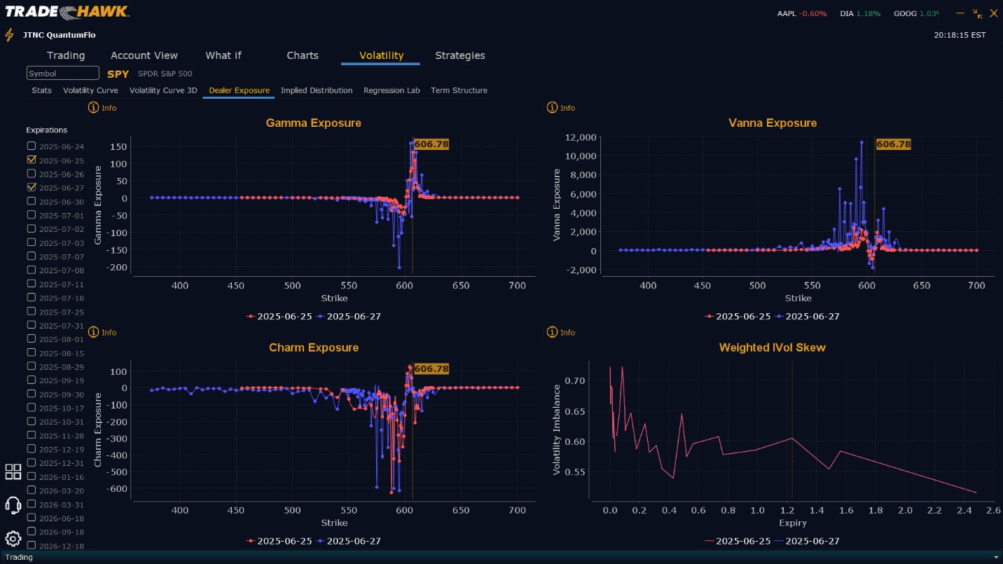Check the 2025-07-18 expiration
This screenshot has height=564, width=1003.
coord(31,297)
